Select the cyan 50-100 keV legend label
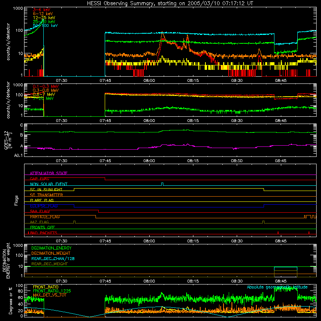The image size is (321, 321). [45, 26]
